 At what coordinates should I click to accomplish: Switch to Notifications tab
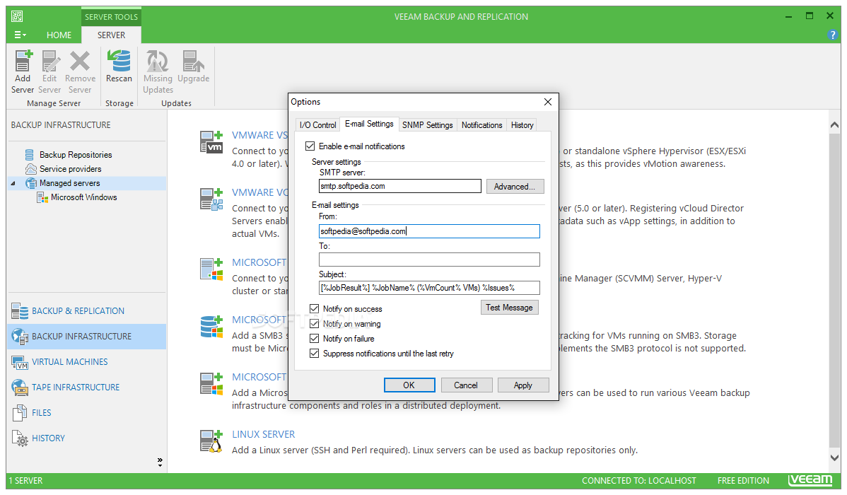[482, 125]
